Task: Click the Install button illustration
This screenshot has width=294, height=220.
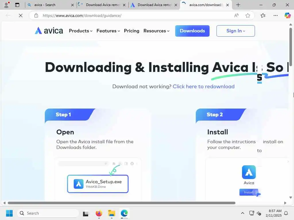Action: tap(249, 192)
